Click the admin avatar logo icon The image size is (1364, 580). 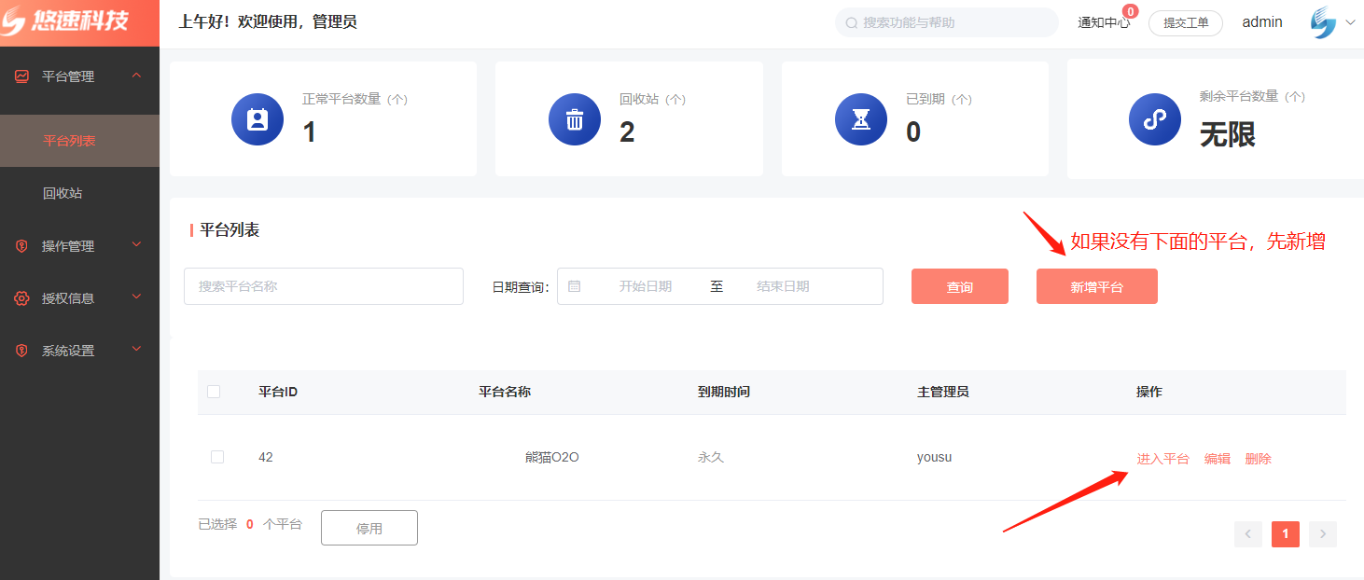(1323, 22)
